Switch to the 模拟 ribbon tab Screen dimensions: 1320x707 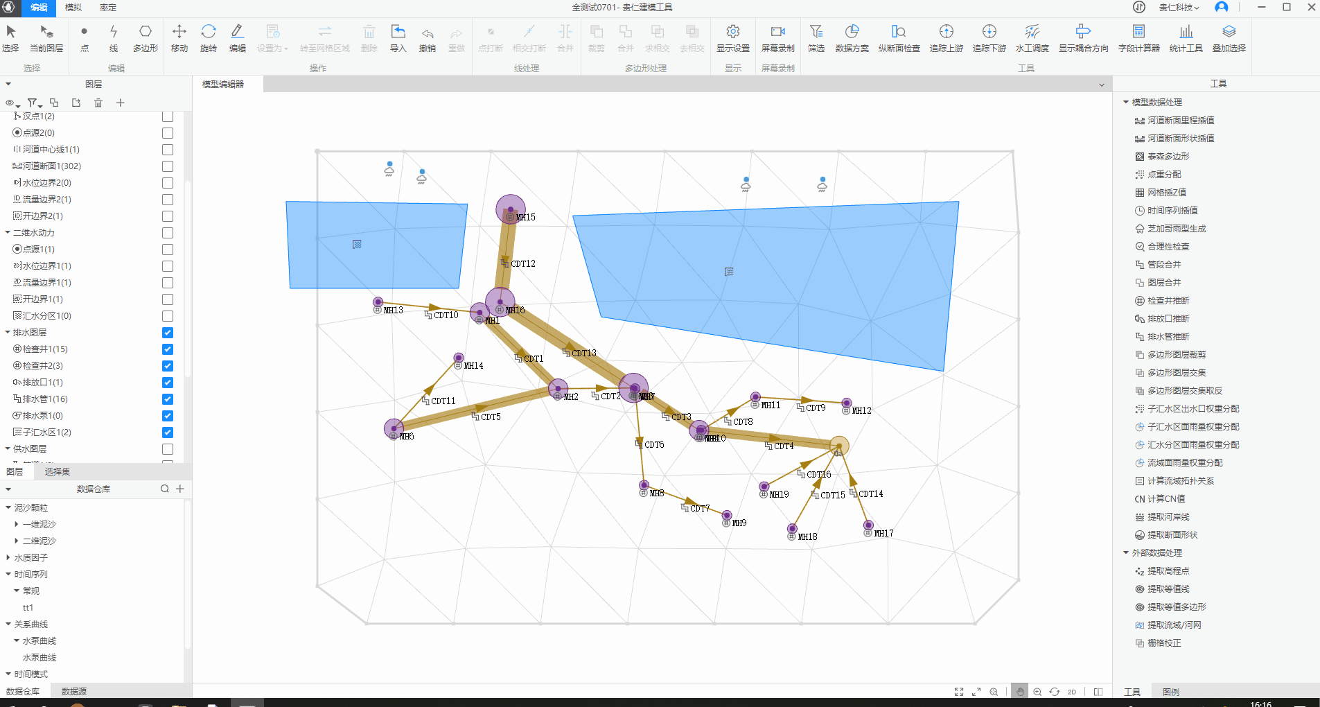73,8
